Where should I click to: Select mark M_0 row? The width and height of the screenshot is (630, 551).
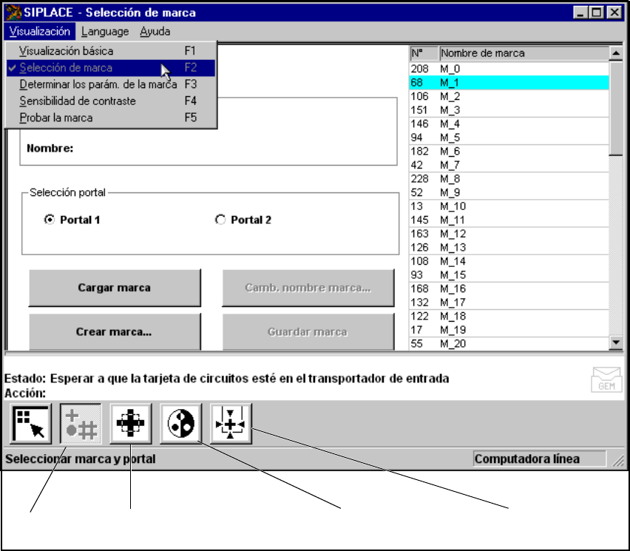(509, 69)
